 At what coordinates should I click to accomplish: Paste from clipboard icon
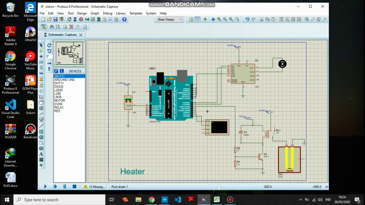pyautogui.click(x=273, y=19)
